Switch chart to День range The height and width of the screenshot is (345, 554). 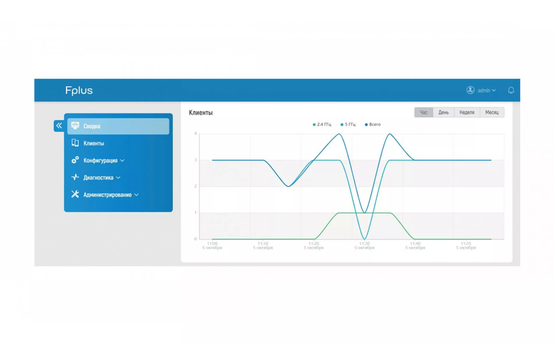443,112
